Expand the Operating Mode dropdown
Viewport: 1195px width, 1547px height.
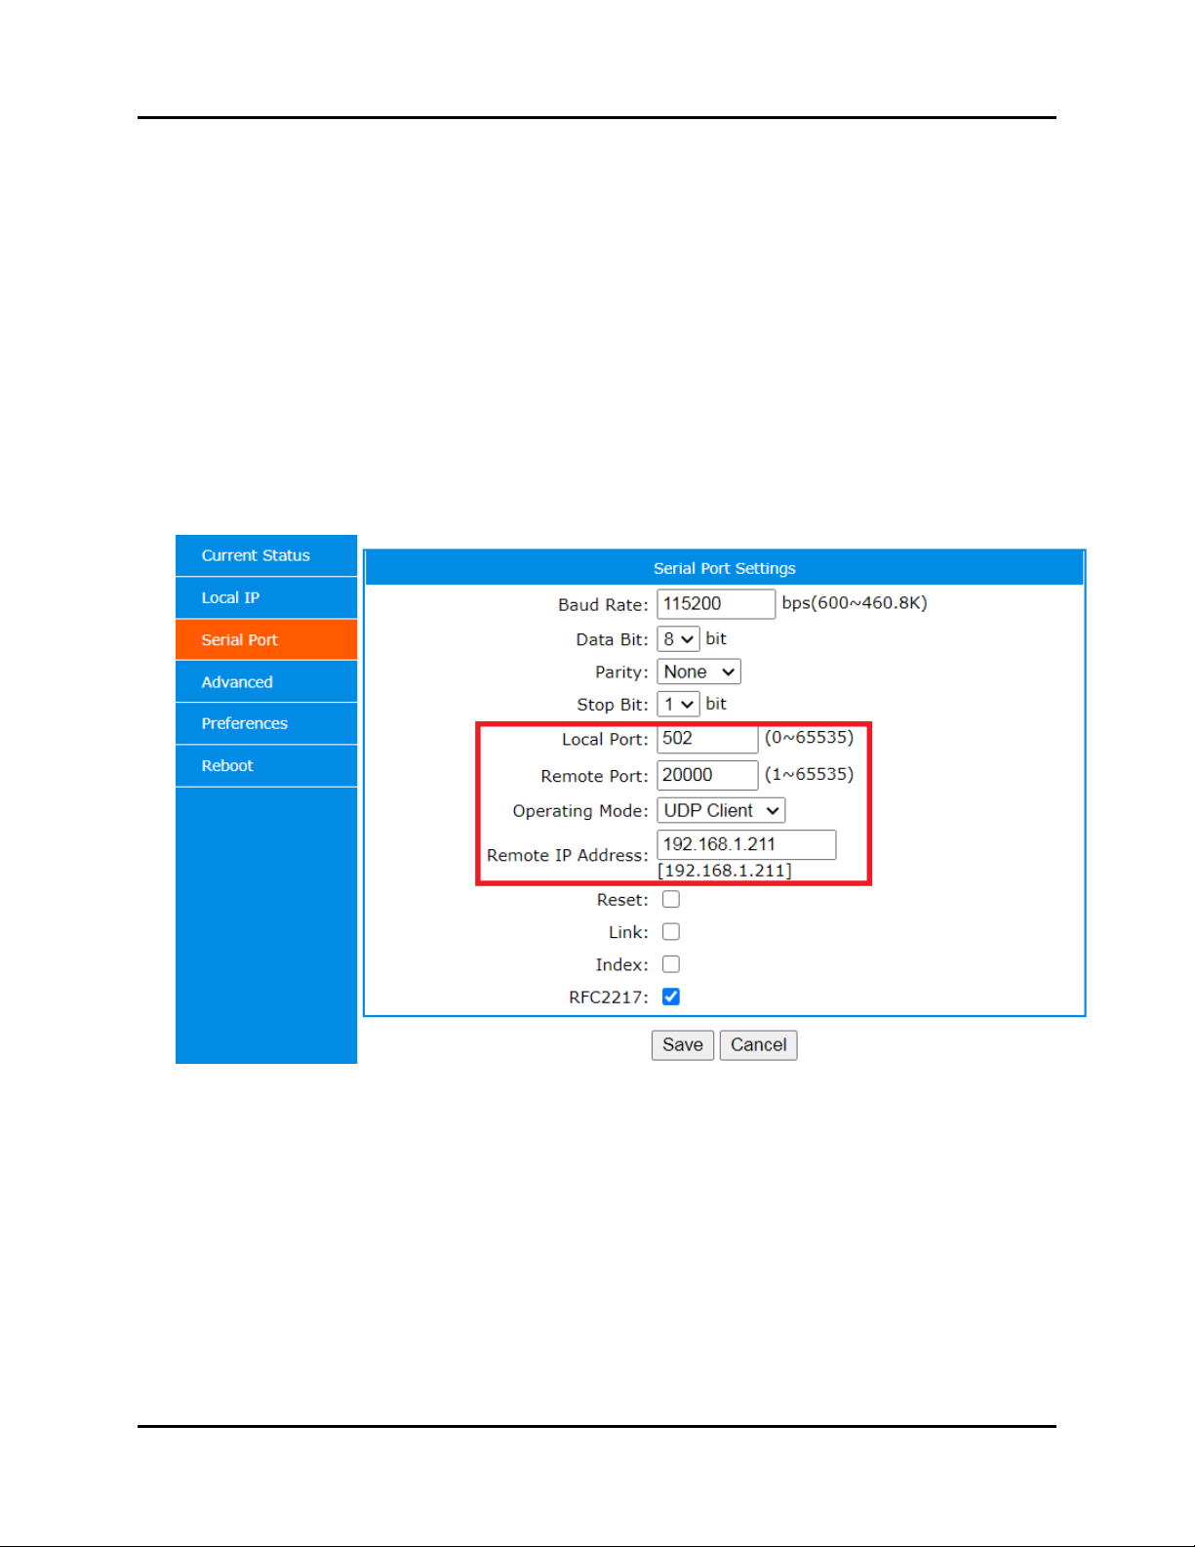(721, 810)
